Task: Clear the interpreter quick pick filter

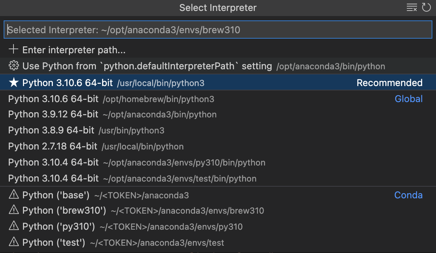Action: coord(412,7)
